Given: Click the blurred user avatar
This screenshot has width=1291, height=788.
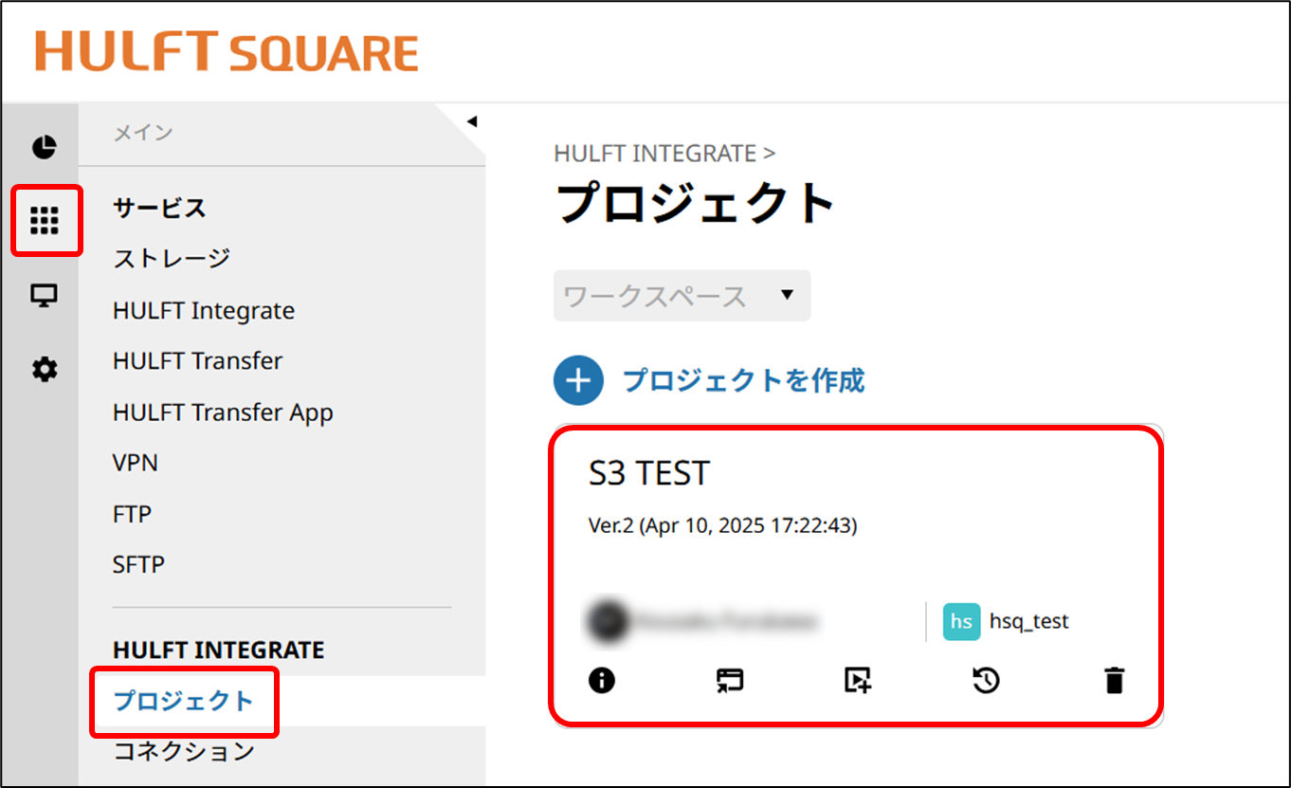Looking at the screenshot, I should click(x=607, y=622).
